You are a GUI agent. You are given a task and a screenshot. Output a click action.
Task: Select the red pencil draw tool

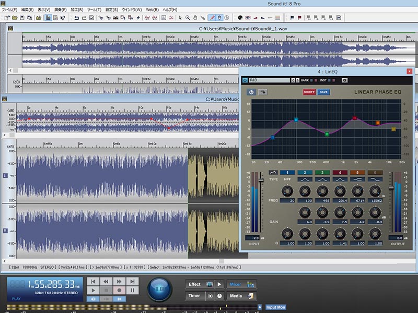pyautogui.click(x=212, y=18)
